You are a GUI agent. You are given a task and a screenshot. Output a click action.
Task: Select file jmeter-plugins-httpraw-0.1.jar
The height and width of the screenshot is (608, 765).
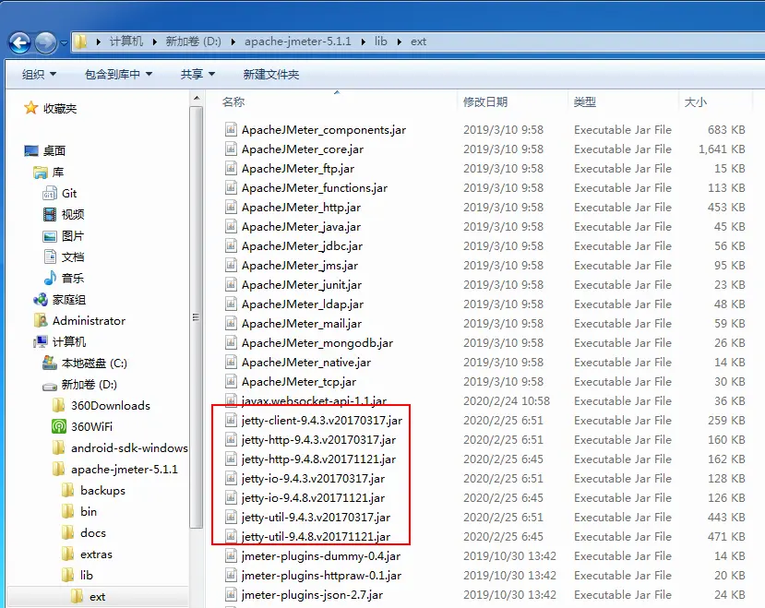321,576
